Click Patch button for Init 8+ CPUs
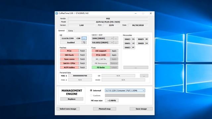 (x=82, y=63)
